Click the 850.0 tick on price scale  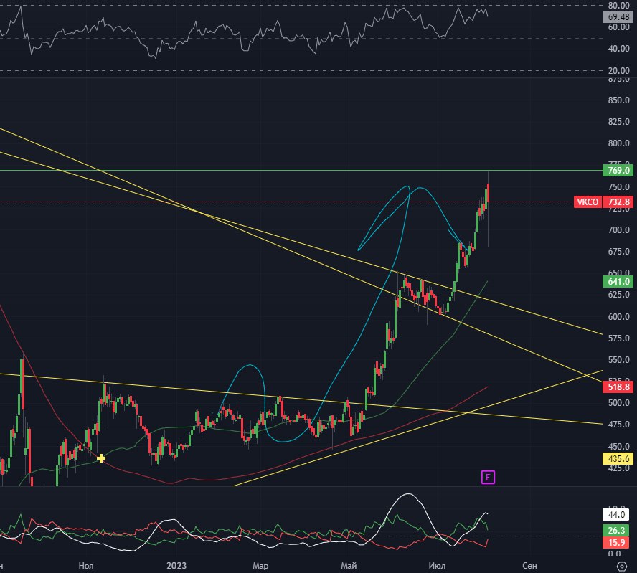618,100
